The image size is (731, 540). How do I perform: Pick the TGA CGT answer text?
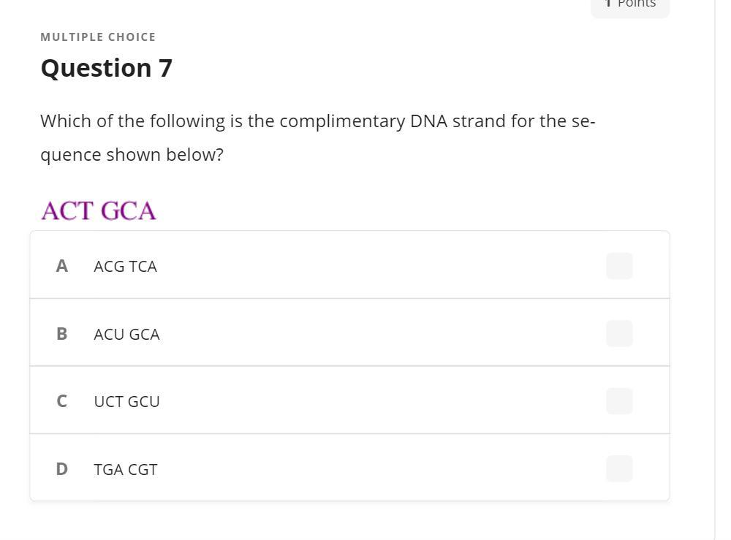125,470
